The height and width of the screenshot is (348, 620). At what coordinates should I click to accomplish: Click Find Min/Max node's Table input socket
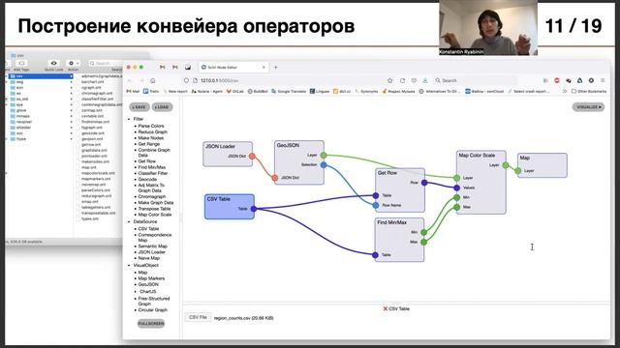pyautogui.click(x=375, y=255)
